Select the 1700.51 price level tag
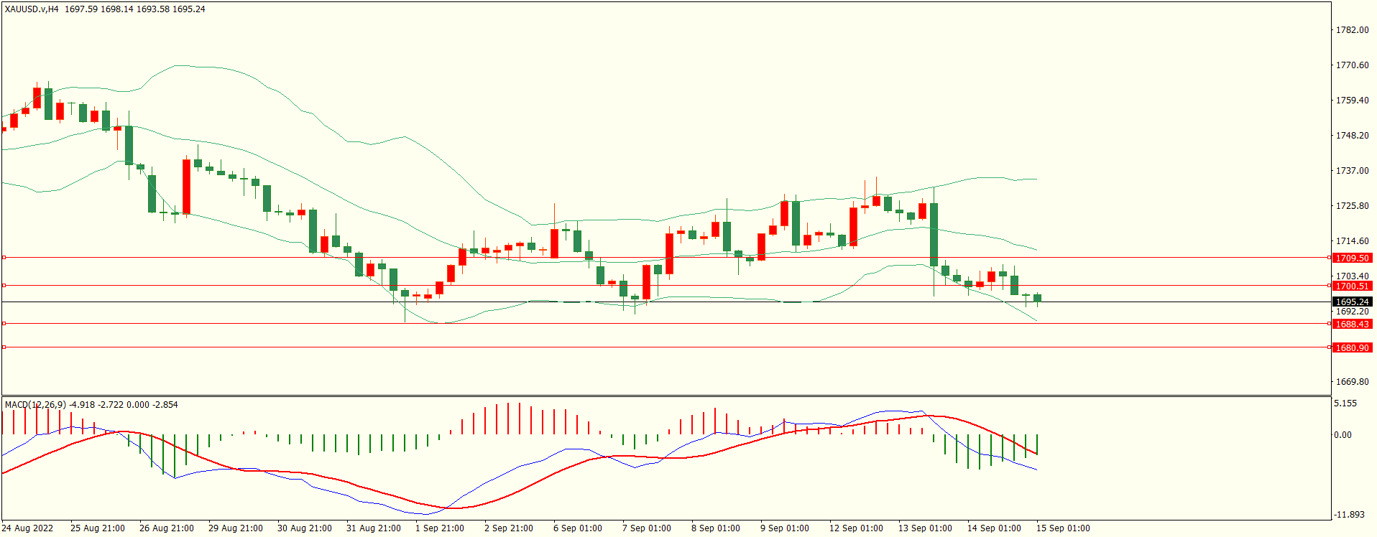The height and width of the screenshot is (537, 1377). pos(1352,286)
